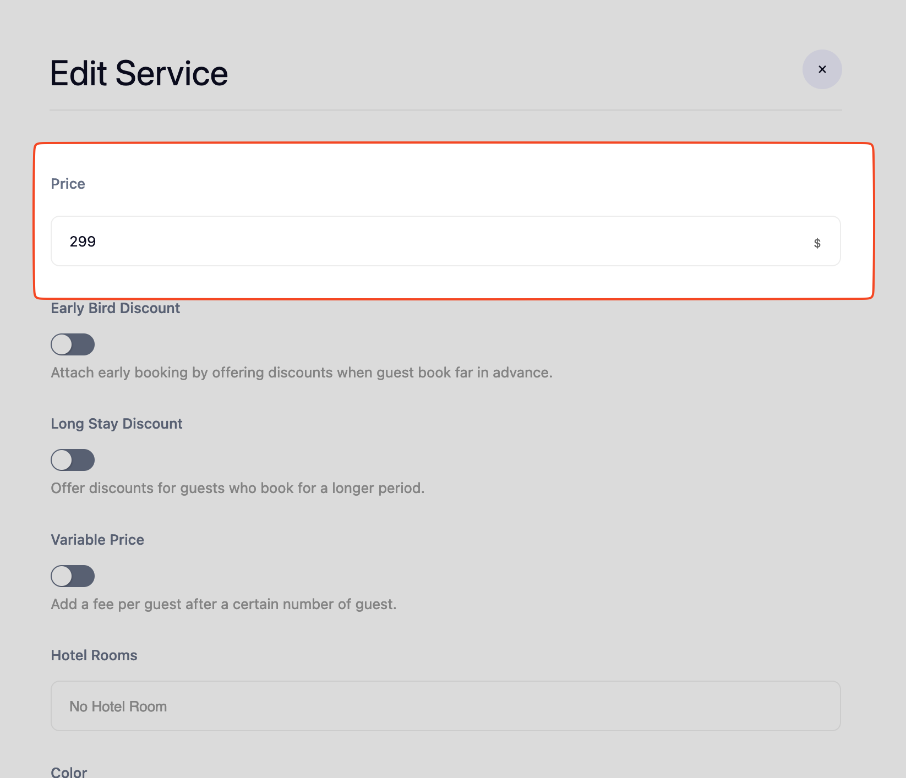Click the Price field label
This screenshot has height=778, width=906.
(x=68, y=184)
